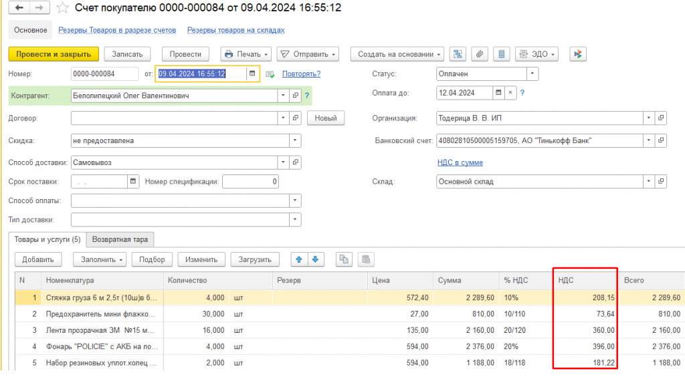Image resolution: width=685 pixels, height=385 pixels.
Task: Click the Сумма column header
Action: [x=466, y=280]
